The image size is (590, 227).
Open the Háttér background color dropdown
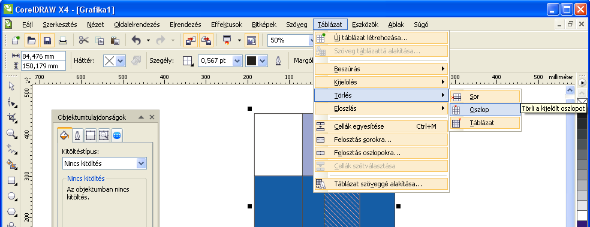121,61
